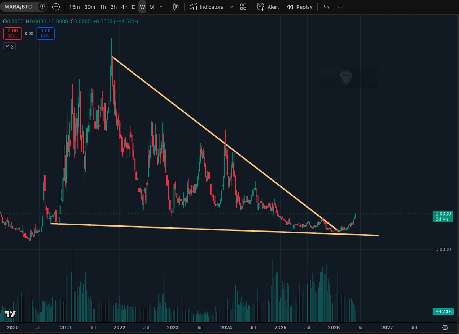Start bar Replay mode
This screenshot has height=334, width=459.
pyautogui.click(x=299, y=7)
